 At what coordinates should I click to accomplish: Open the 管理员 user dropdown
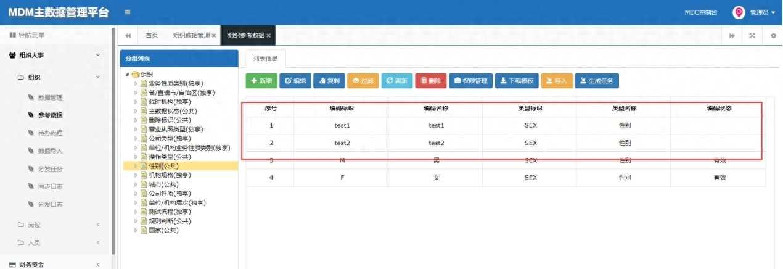click(x=763, y=12)
